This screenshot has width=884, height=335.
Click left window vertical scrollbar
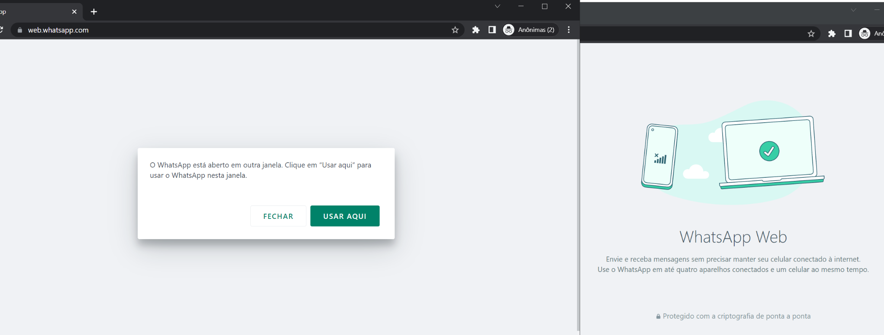(578, 186)
